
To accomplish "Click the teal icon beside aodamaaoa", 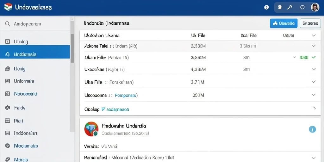I will [103, 109].
